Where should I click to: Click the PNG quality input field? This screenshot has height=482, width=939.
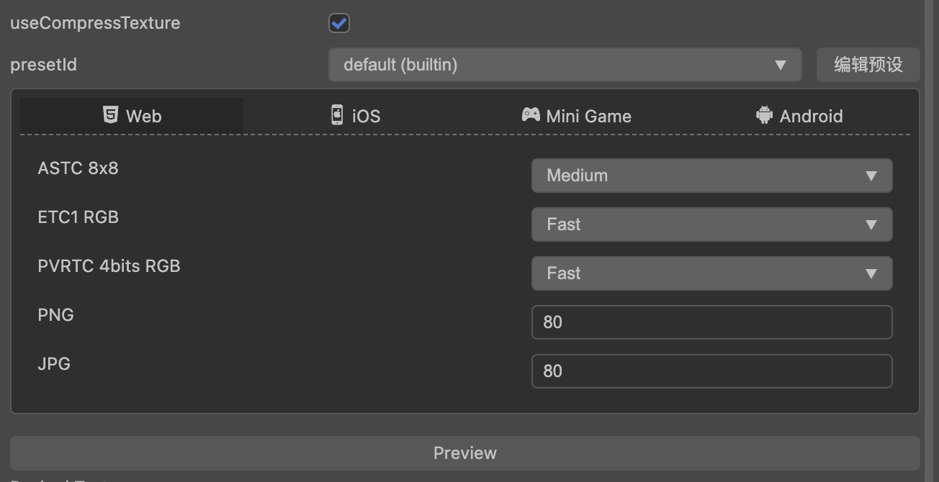pos(711,322)
